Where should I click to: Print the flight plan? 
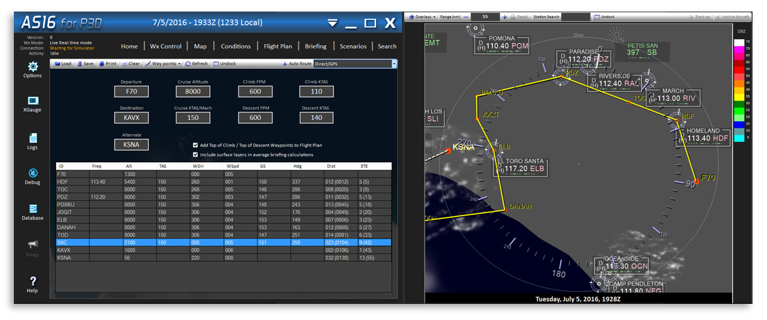point(108,64)
